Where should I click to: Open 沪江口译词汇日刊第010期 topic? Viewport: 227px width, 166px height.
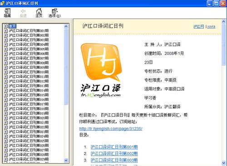point(29,72)
